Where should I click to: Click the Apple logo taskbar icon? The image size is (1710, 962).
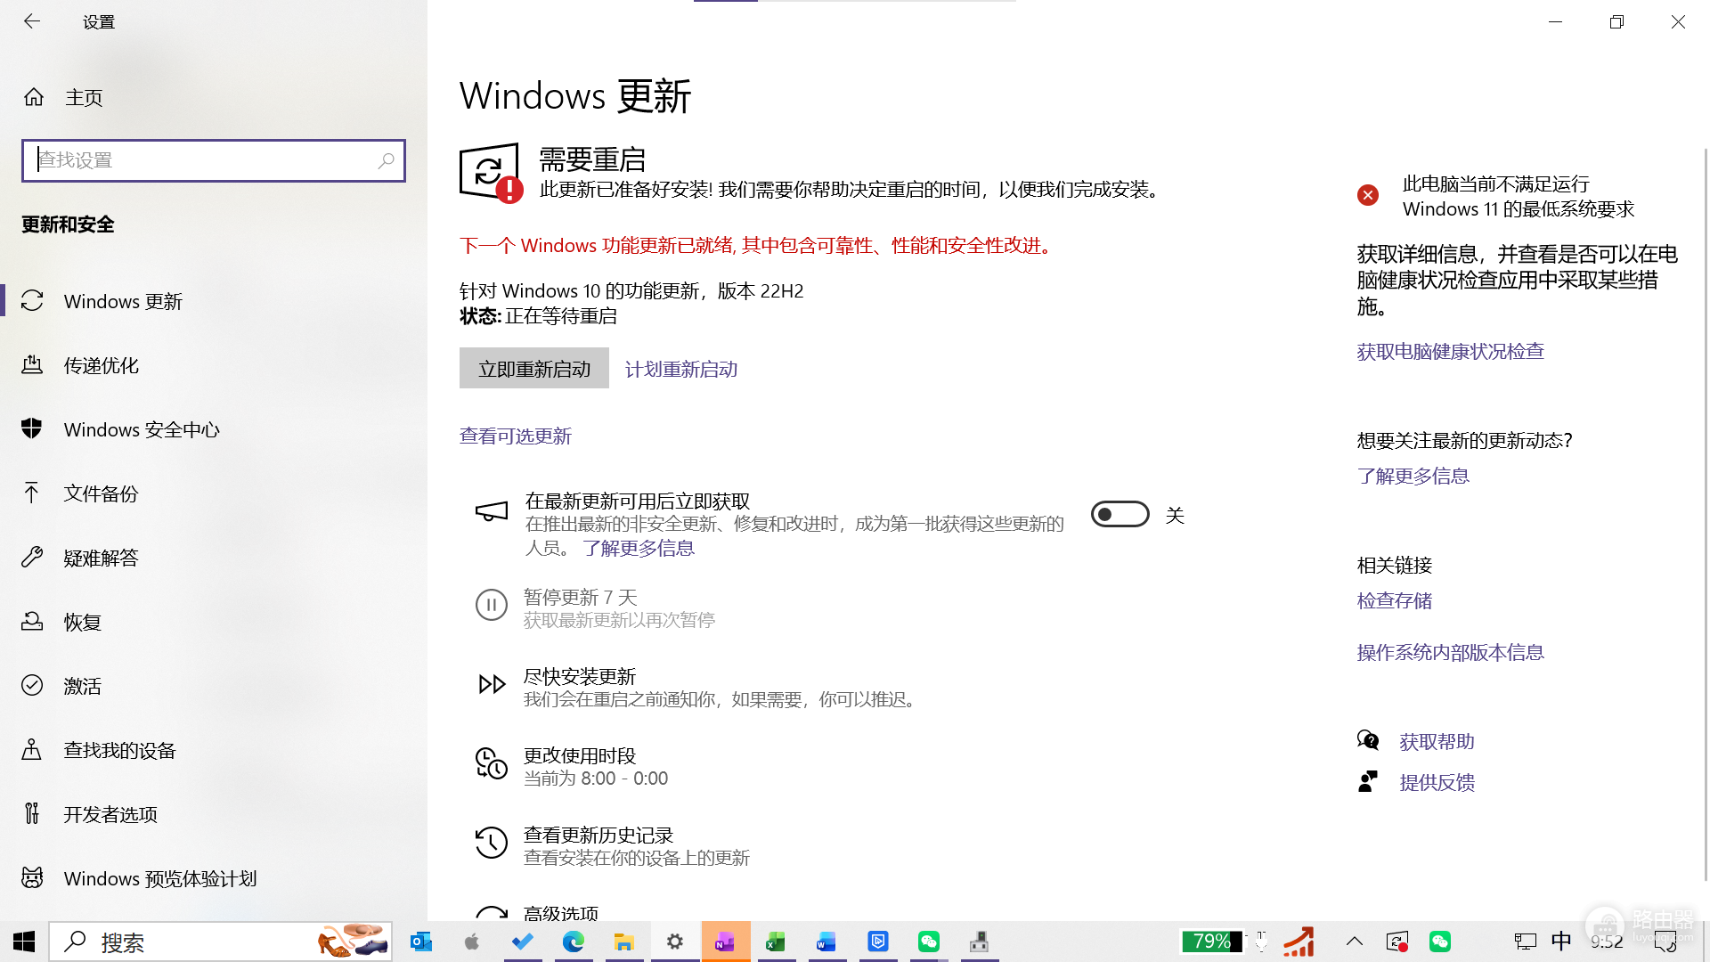pyautogui.click(x=472, y=942)
